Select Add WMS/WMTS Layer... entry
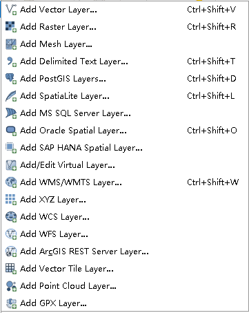Viewport: 249px width, 313px height. click(x=124, y=182)
